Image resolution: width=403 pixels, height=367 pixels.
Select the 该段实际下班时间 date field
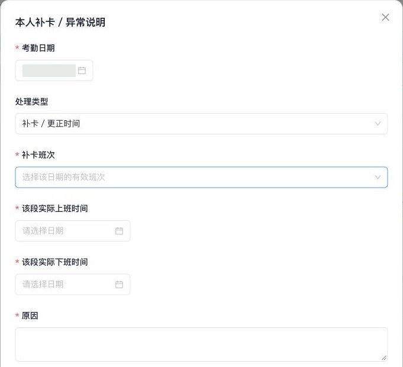click(73, 284)
